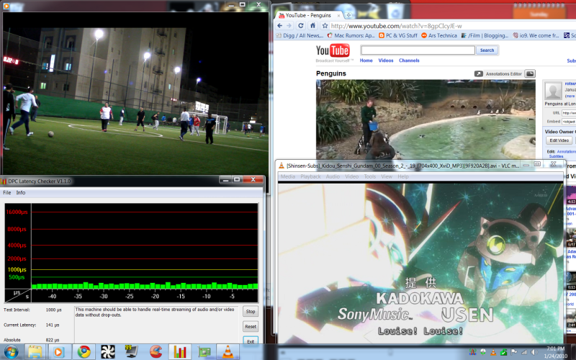The height and width of the screenshot is (360, 576).
Task: Open Windows Explorer folder icon on taskbar
Action: [35, 352]
